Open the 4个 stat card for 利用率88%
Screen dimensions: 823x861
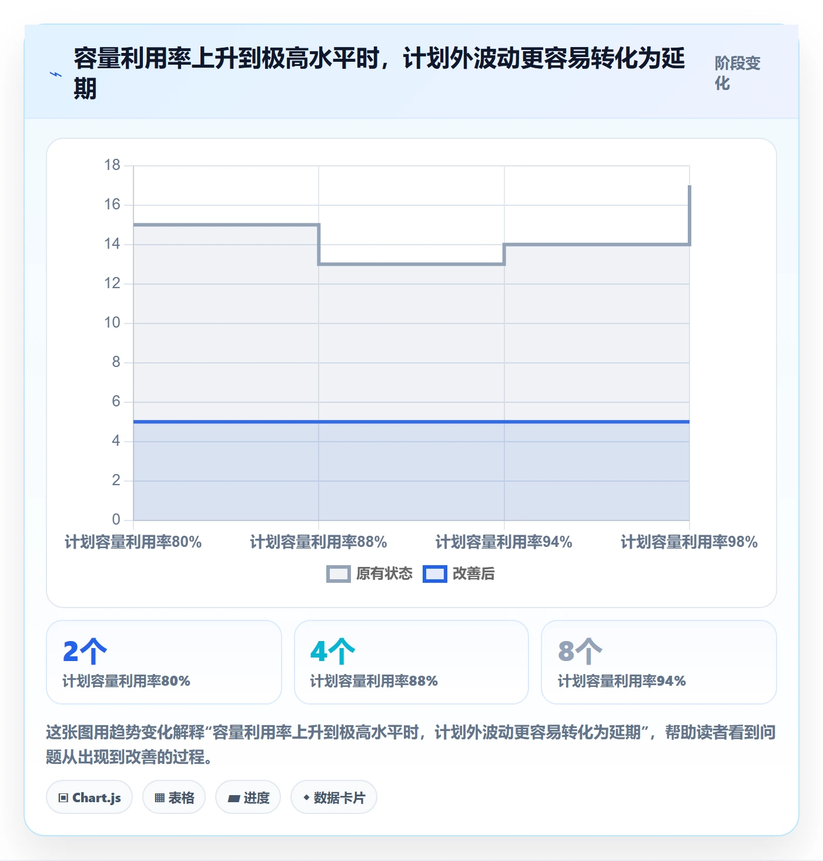(411, 662)
